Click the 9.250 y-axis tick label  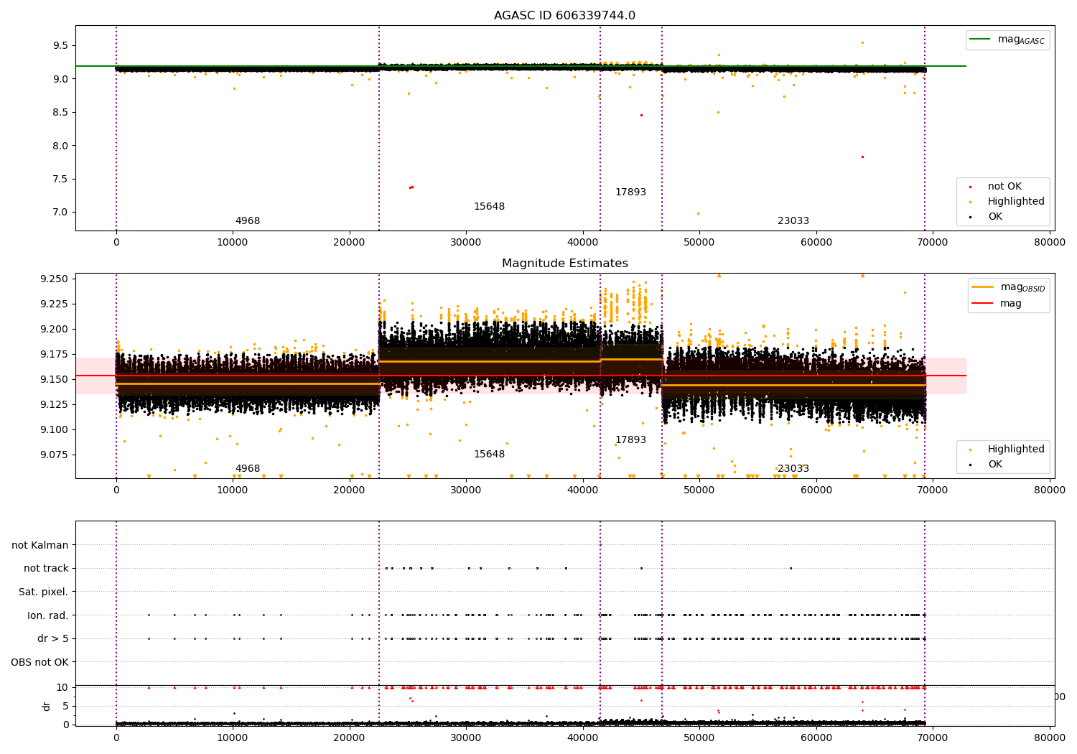pos(55,279)
